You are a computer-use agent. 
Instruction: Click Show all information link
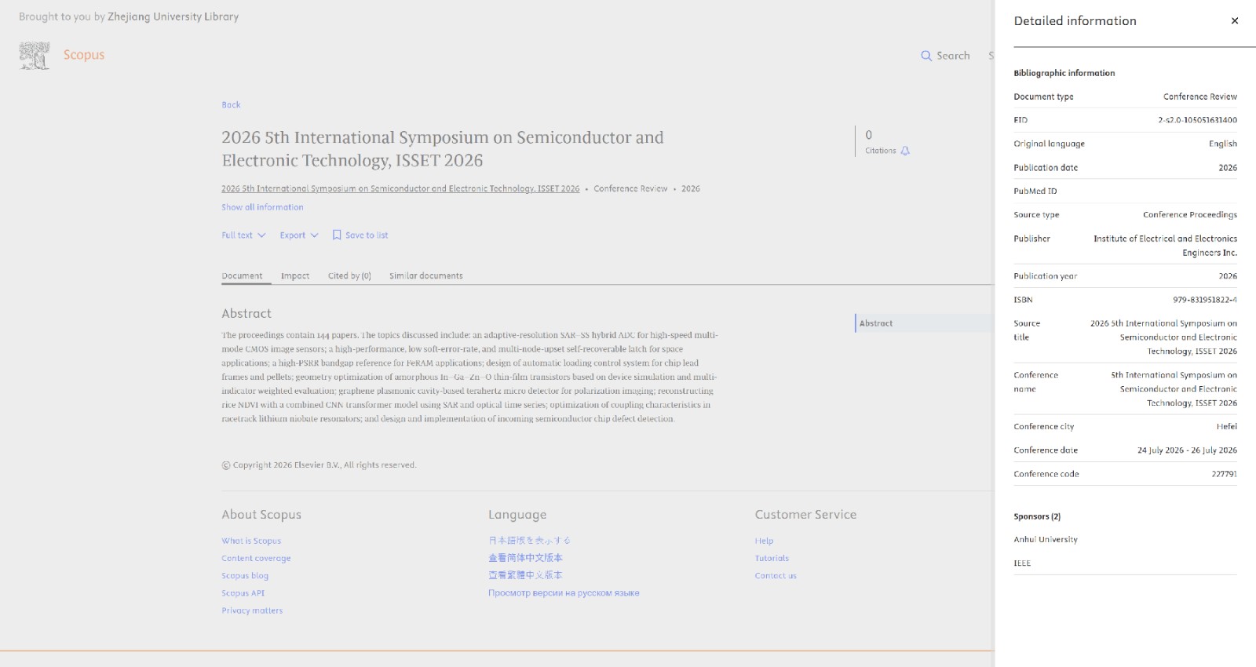coord(262,207)
